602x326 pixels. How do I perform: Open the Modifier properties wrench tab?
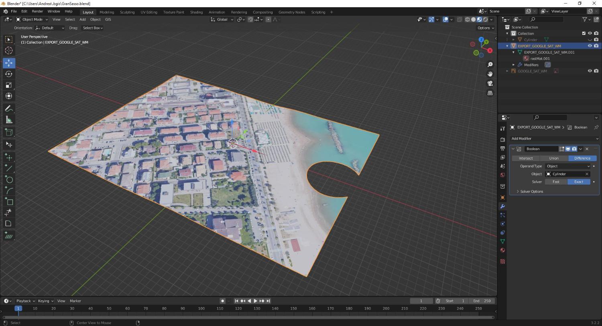click(x=502, y=207)
